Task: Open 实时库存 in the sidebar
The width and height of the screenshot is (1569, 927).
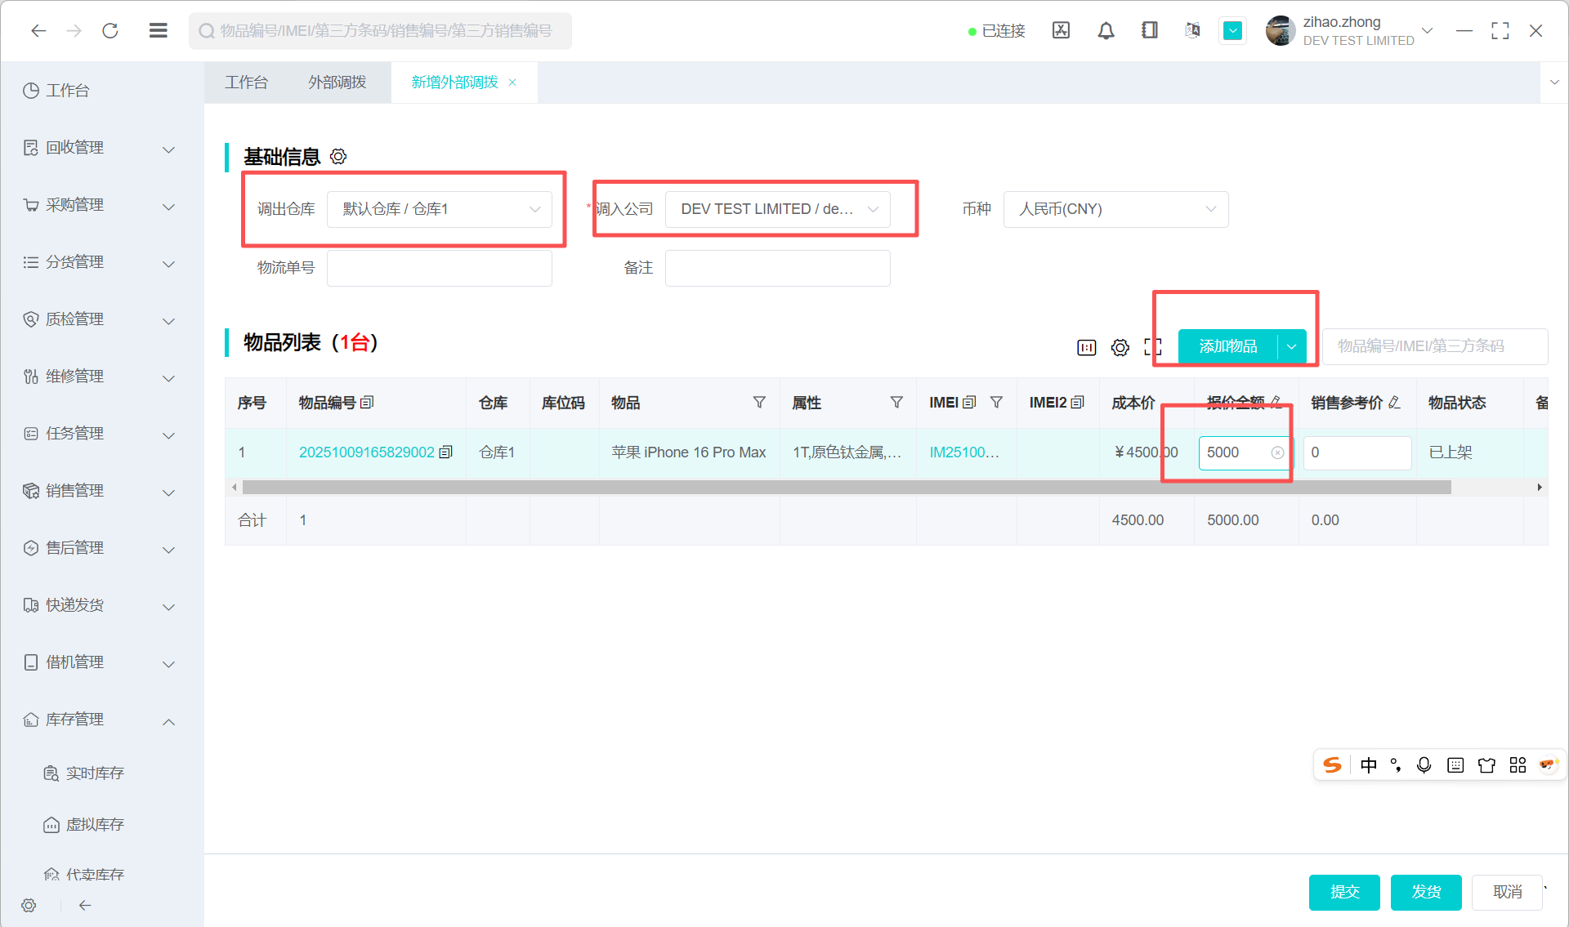Action: (x=95, y=773)
